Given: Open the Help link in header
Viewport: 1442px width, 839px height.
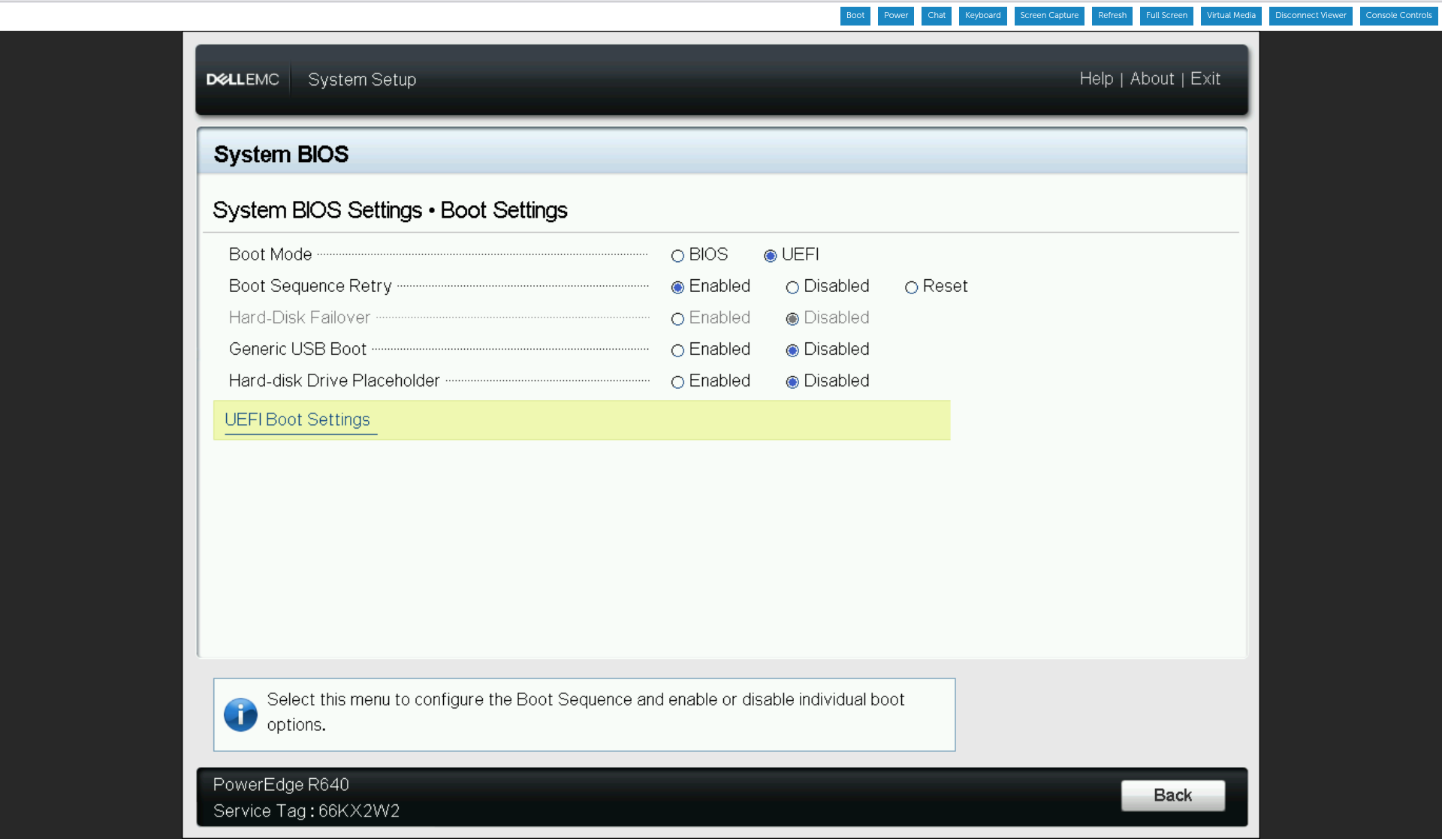Looking at the screenshot, I should (x=1096, y=79).
